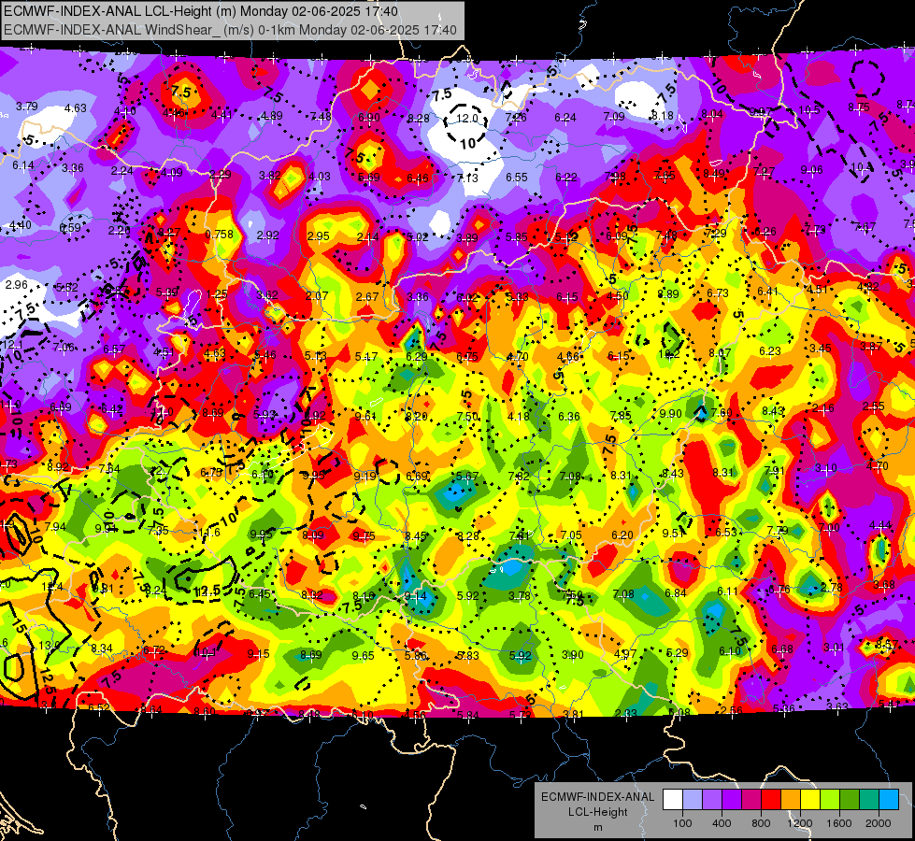
Task: Click the 6.84 value on map
Action: [676, 593]
